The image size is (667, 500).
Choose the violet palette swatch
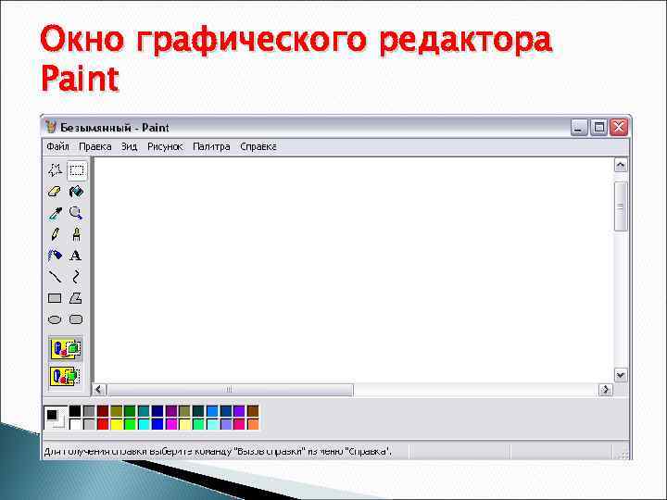[240, 411]
